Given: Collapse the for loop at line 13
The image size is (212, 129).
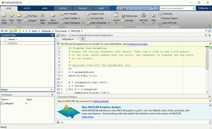Looking at the screenshot, I should pos(67,89).
